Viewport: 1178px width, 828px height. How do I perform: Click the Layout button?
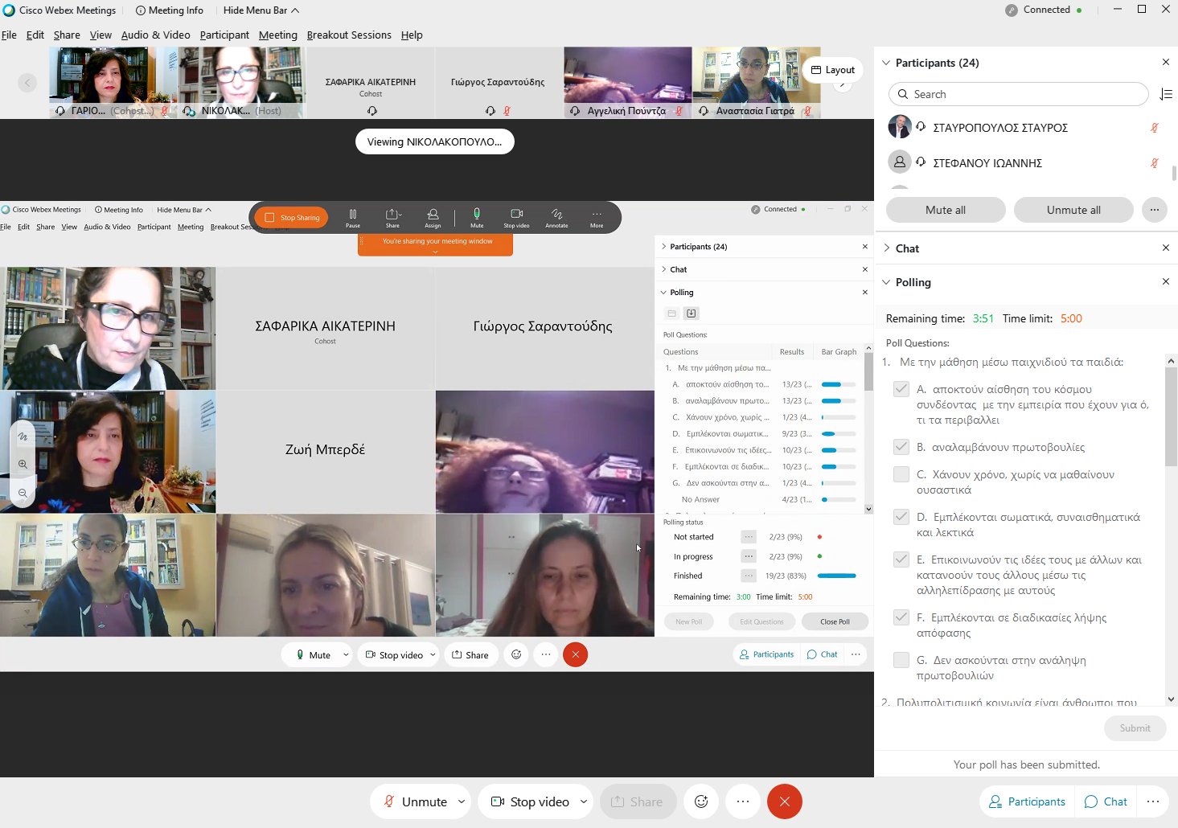pyautogui.click(x=832, y=70)
